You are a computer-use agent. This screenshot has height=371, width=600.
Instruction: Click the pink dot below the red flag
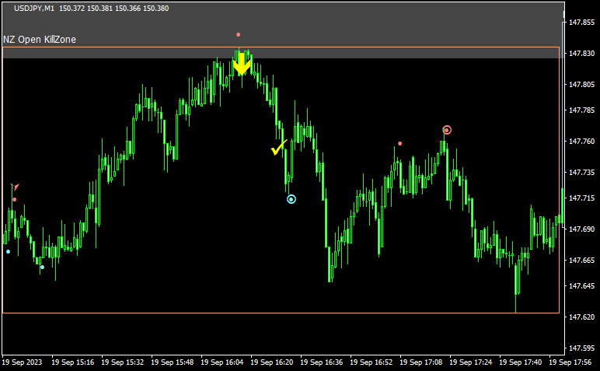[14, 200]
